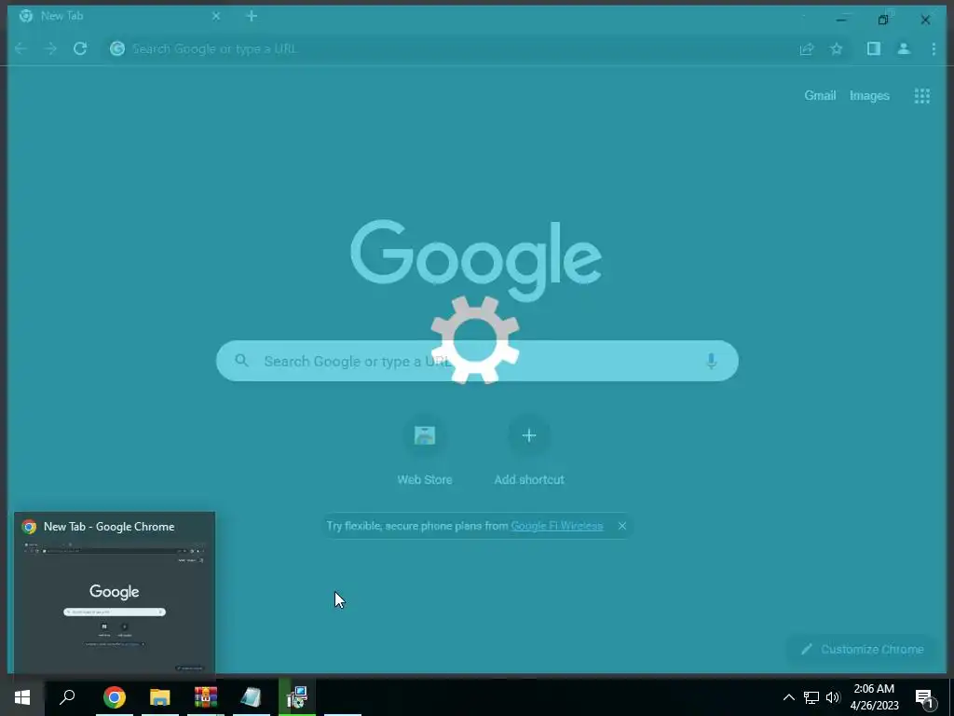Dismiss the Google Fi promo banner
954x716 pixels.
622,526
